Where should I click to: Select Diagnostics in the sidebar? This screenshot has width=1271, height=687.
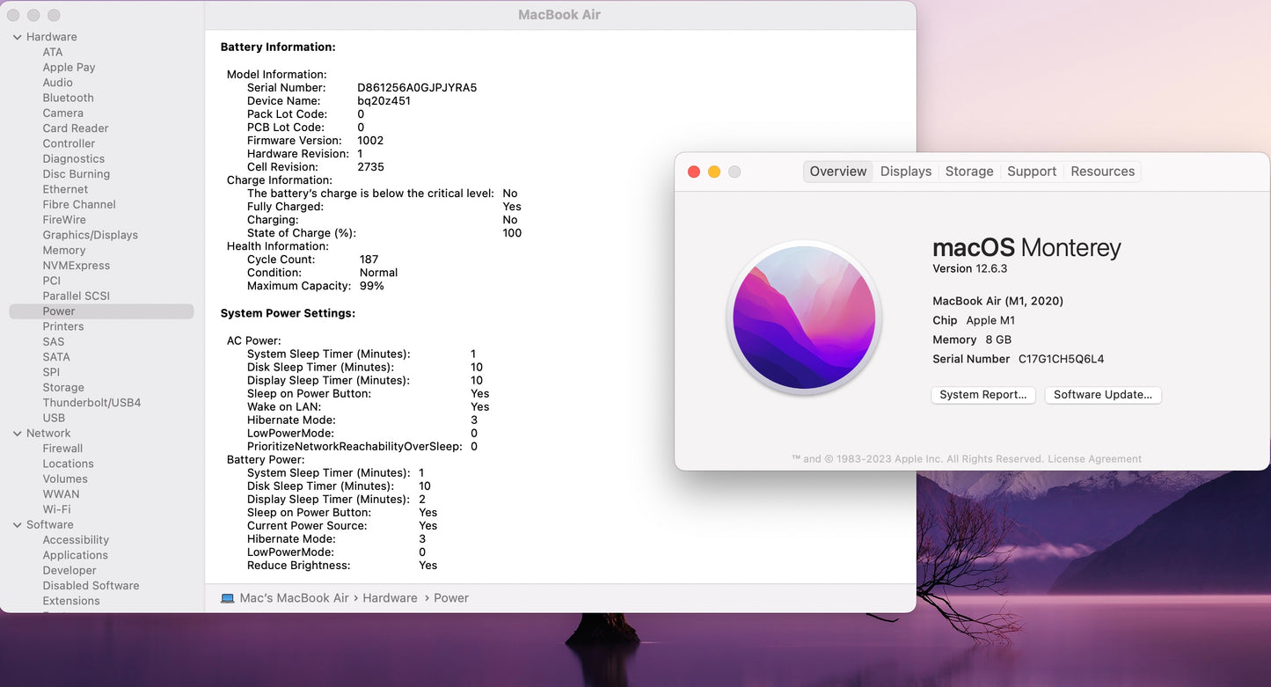[x=74, y=159]
